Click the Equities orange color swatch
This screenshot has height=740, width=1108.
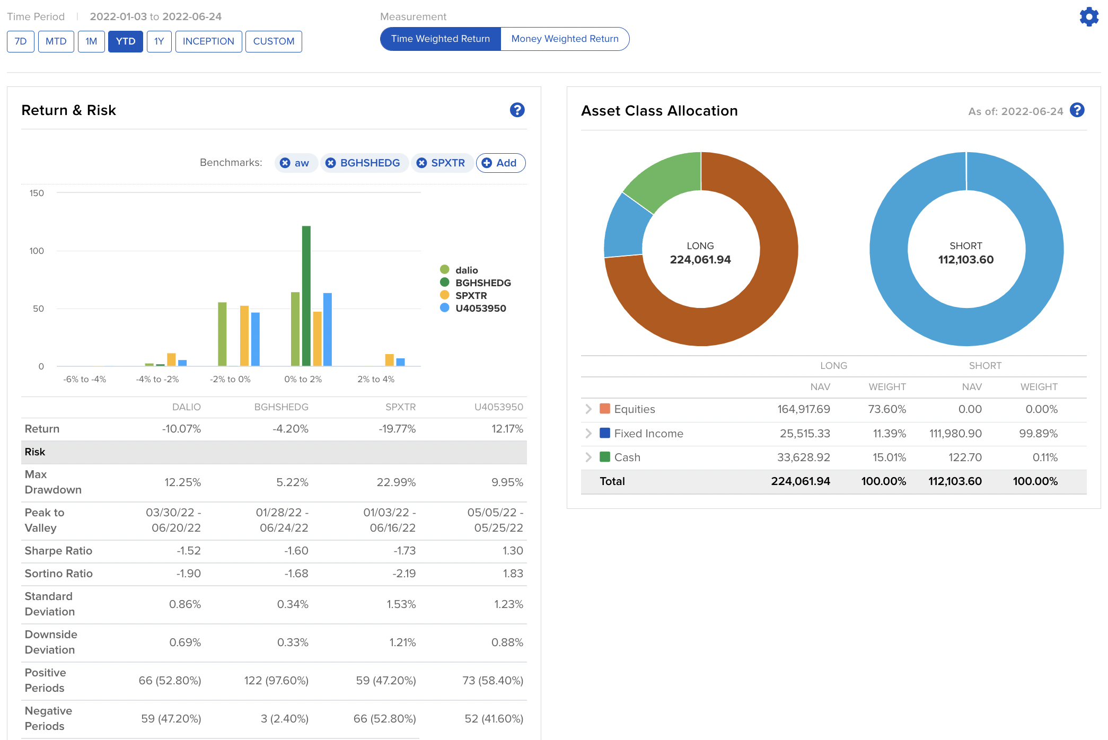(604, 409)
